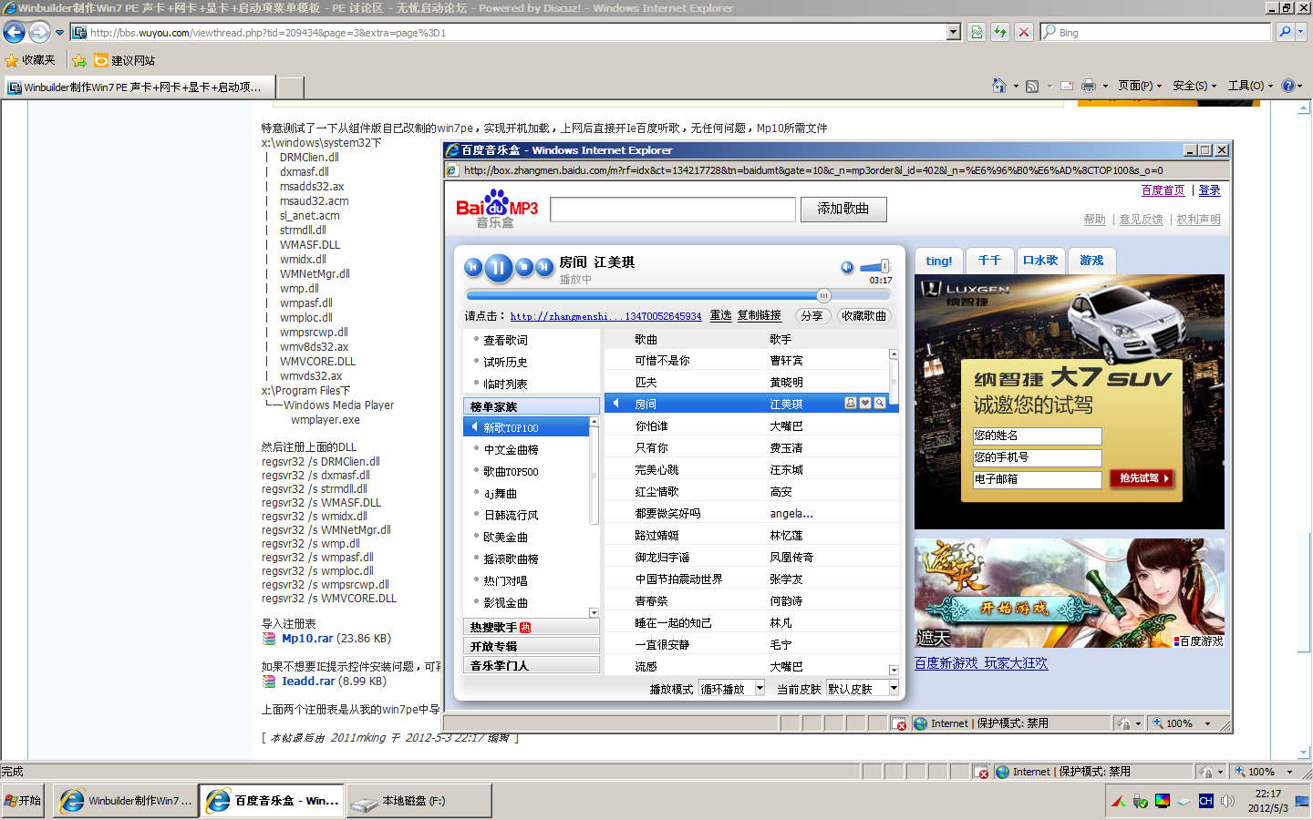This screenshot has height=820, width=1313.
Task: Click the heart favorite icon on 房间 row
Action: [x=865, y=403]
